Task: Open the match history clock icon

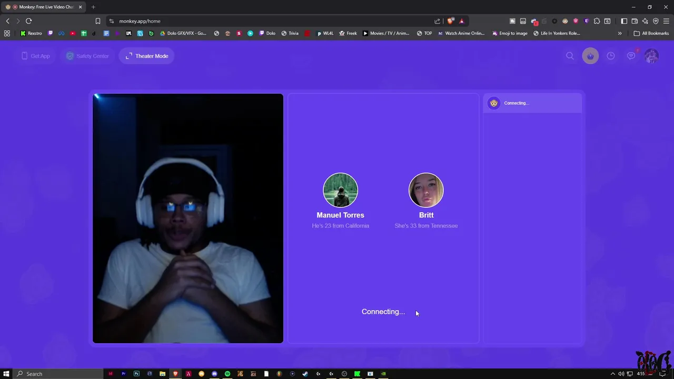Action: pyautogui.click(x=610, y=56)
